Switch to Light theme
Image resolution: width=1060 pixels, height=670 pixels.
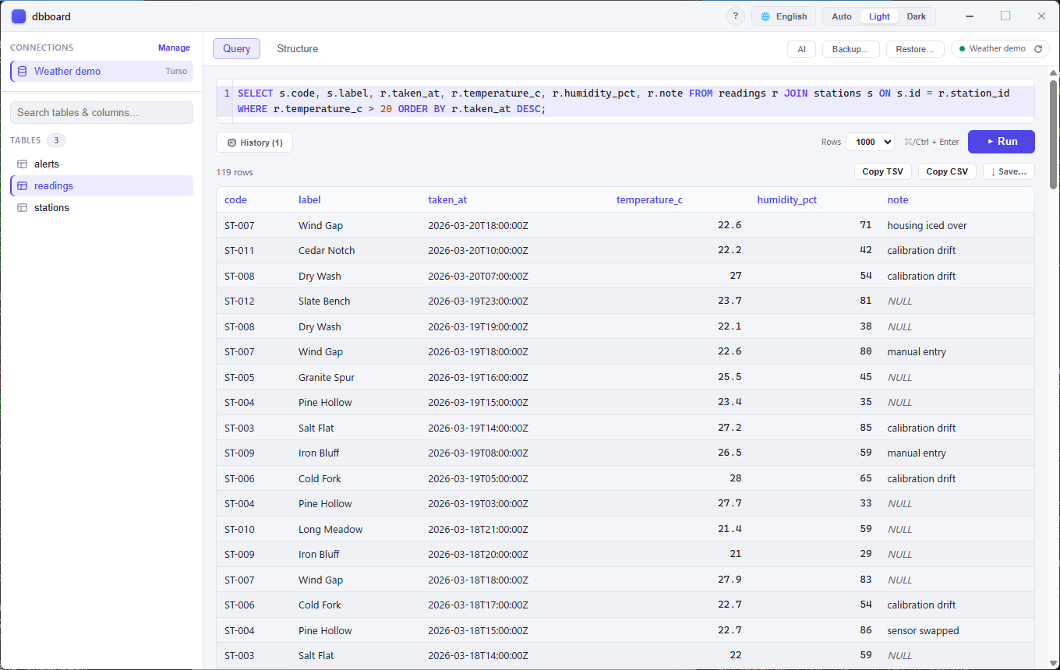tap(879, 16)
